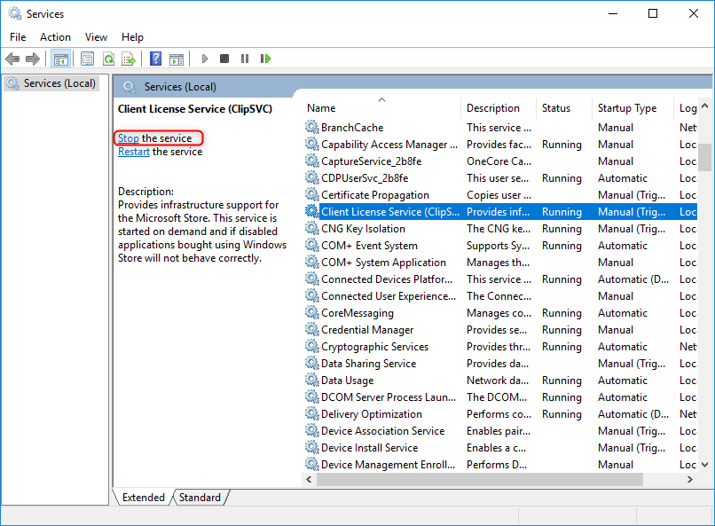Open the View menu

pos(96,37)
